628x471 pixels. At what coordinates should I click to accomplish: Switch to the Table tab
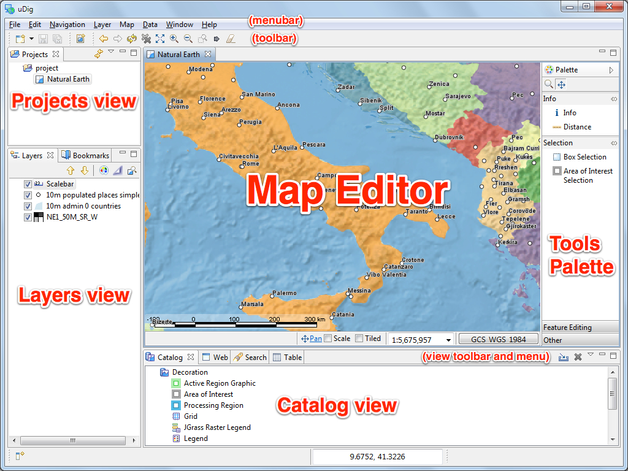pyautogui.click(x=288, y=358)
